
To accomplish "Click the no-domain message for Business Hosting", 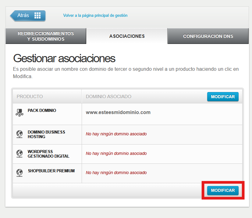I will (116, 134).
